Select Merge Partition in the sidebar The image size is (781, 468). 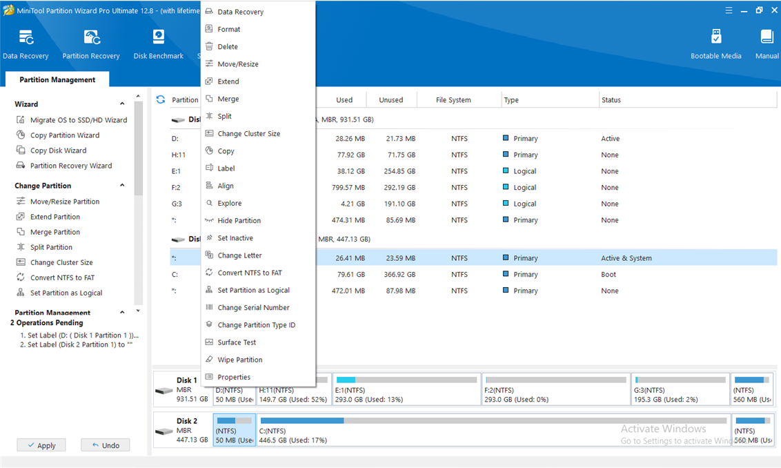[x=48, y=232]
